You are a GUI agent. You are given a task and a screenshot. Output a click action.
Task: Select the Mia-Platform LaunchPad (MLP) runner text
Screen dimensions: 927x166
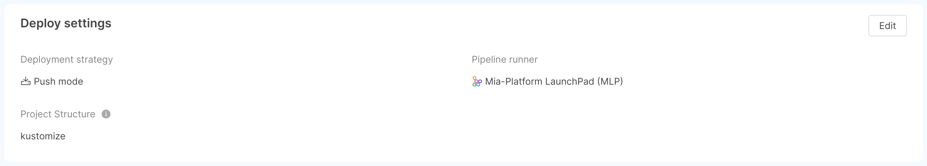[x=554, y=81]
